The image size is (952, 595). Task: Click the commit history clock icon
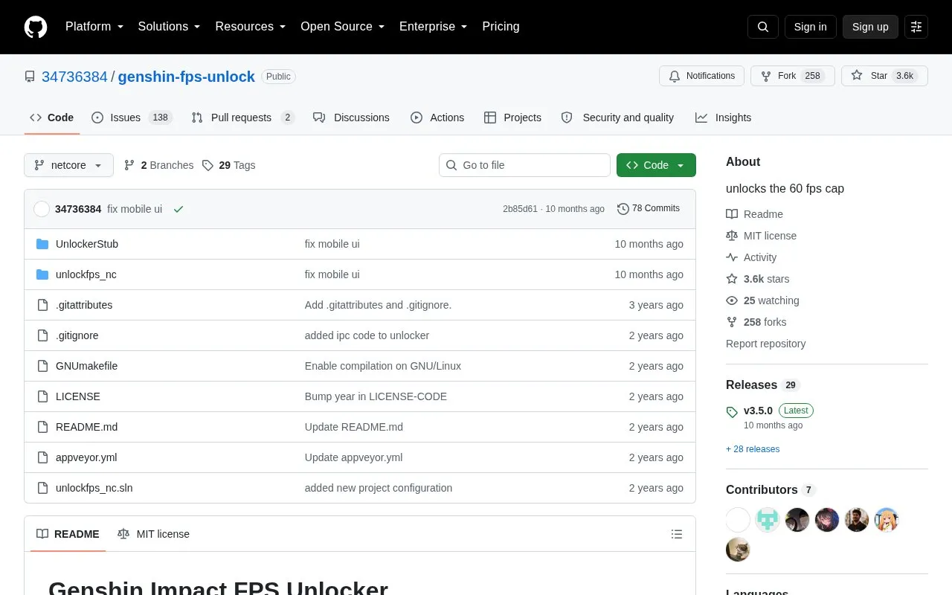[623, 209]
